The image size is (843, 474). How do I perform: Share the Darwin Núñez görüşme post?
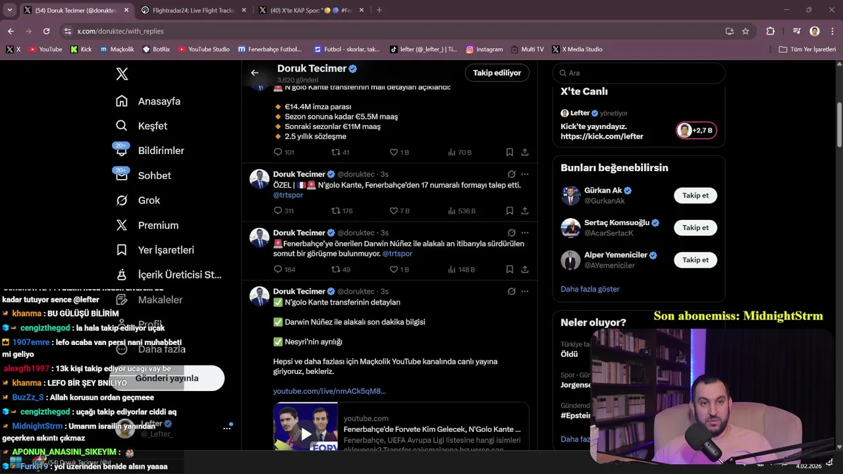525,269
